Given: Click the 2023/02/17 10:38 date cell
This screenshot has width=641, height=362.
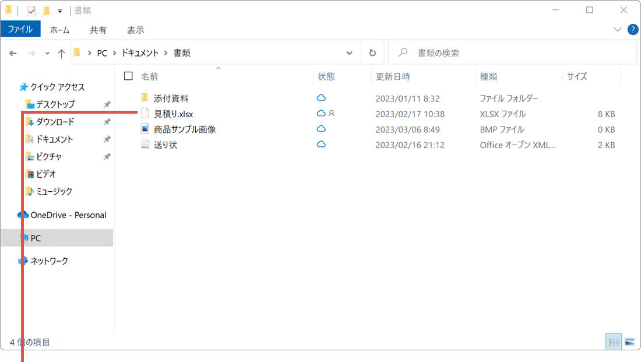Looking at the screenshot, I should click(x=410, y=114).
